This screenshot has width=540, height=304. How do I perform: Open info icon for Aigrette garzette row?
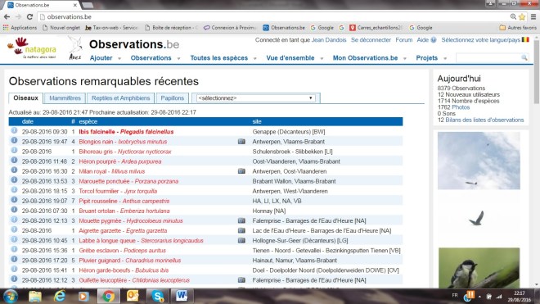pos(14,229)
